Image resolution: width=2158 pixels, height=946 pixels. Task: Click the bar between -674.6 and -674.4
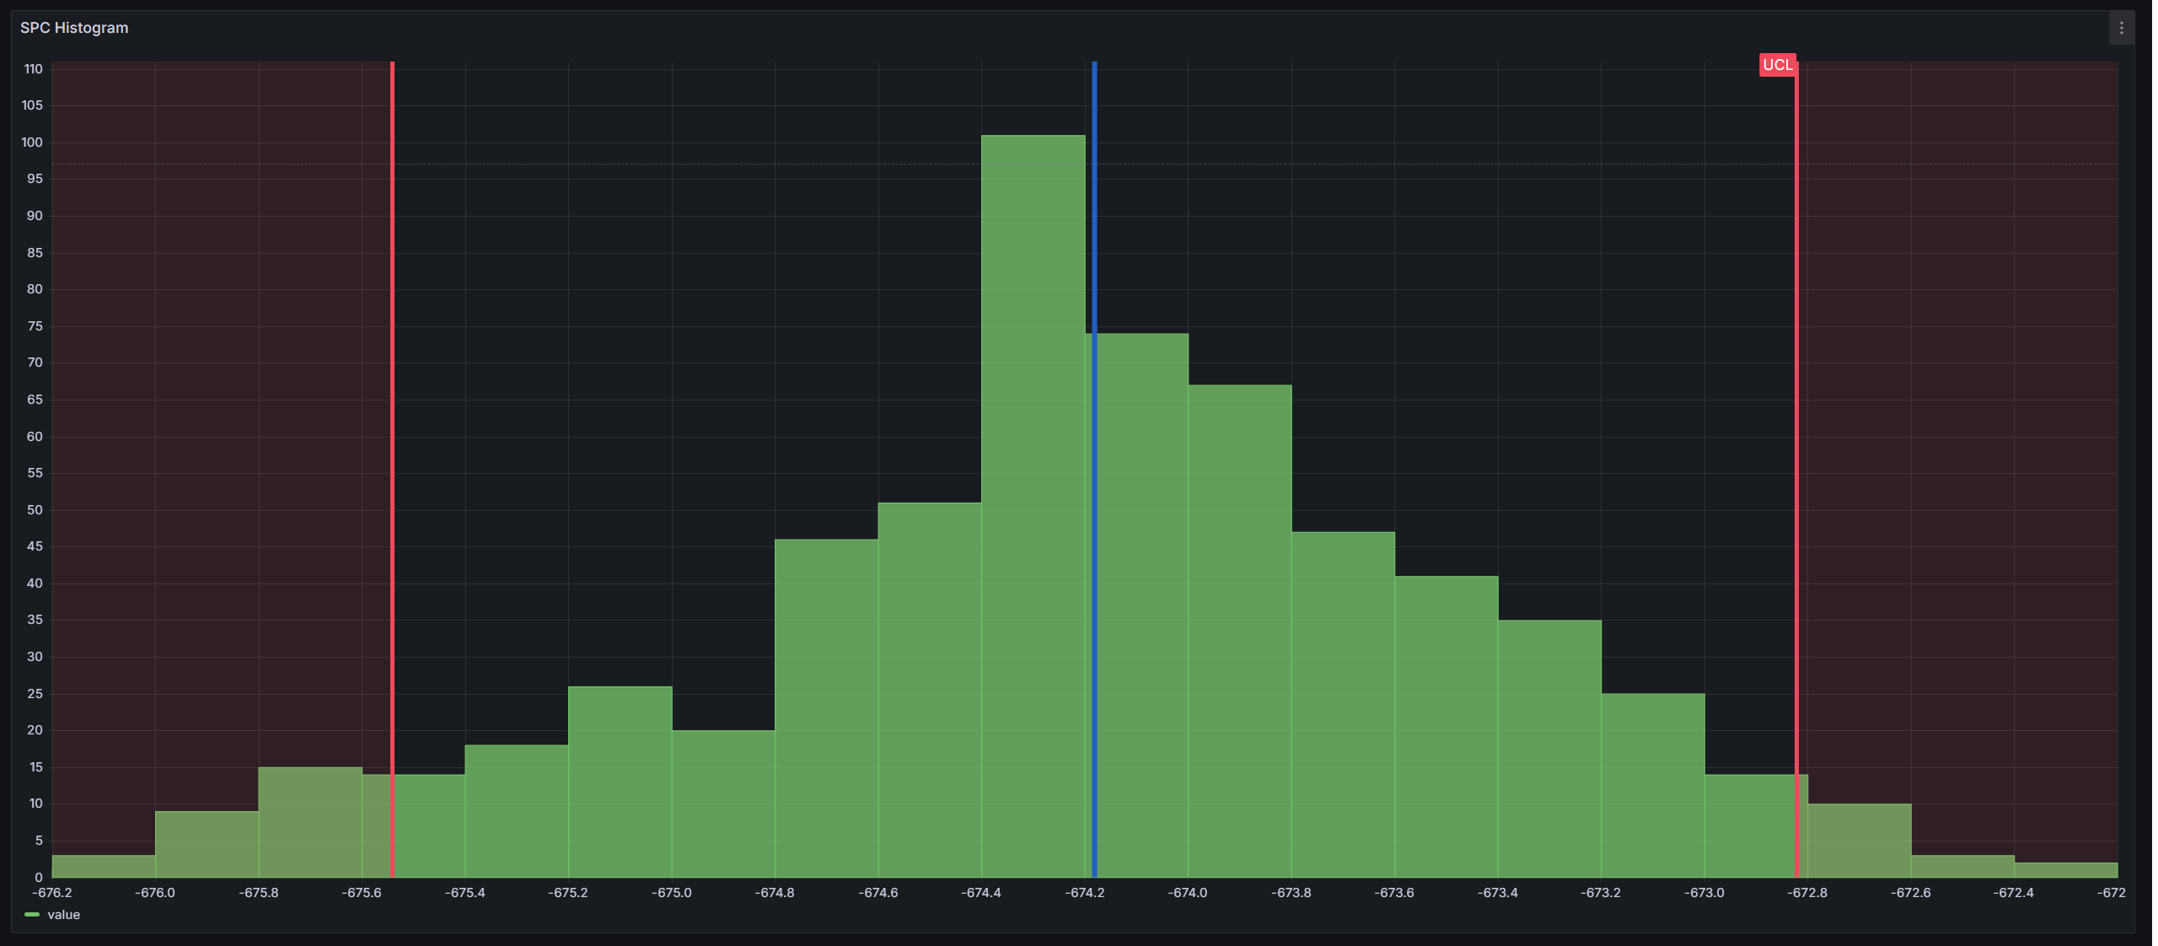[x=930, y=691]
